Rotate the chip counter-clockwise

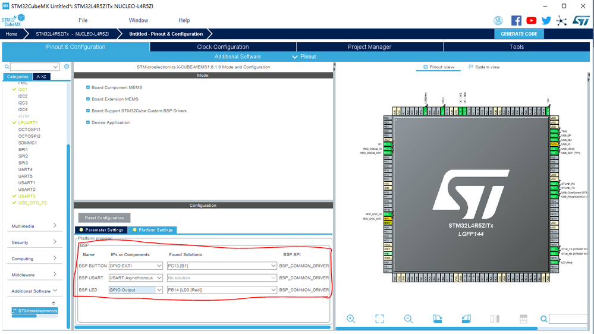[466, 319]
